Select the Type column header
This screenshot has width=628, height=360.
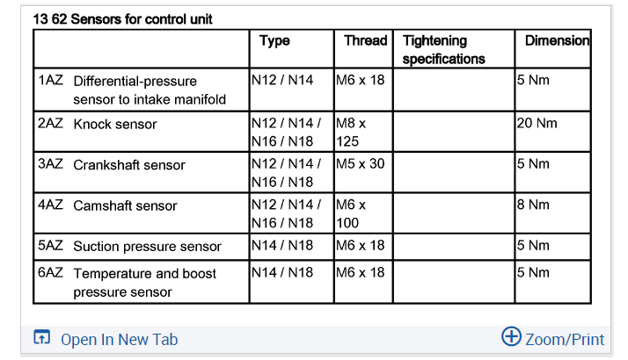274,41
